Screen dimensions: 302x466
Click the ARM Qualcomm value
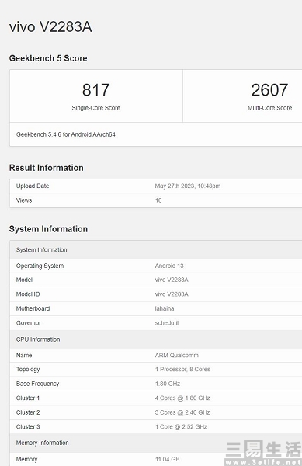point(177,356)
